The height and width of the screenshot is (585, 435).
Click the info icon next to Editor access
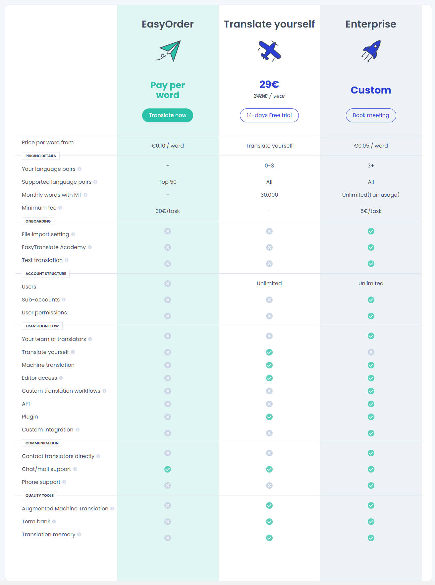pyautogui.click(x=62, y=378)
